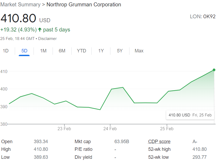View the 1Y chart range
The width and height of the screenshot is (219, 163).
coord(101,51)
